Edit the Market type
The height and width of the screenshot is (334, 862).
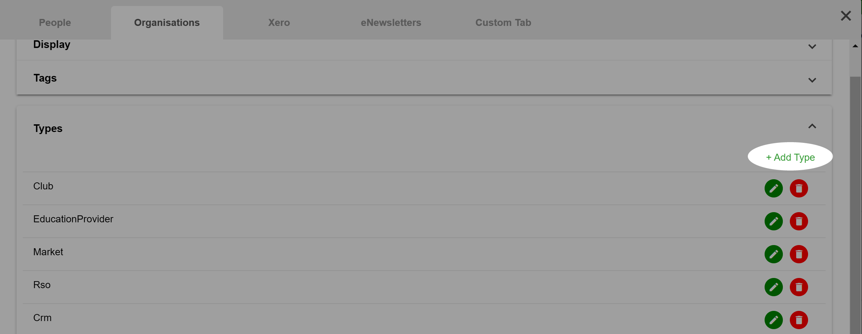[x=773, y=254]
